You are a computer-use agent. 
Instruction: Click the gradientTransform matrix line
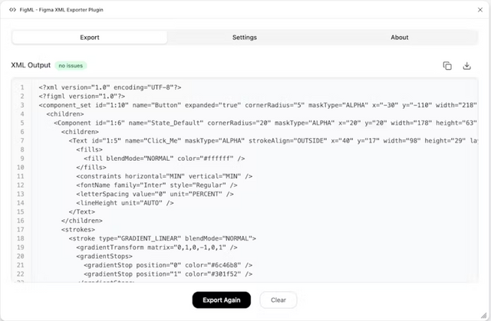click(x=157, y=247)
